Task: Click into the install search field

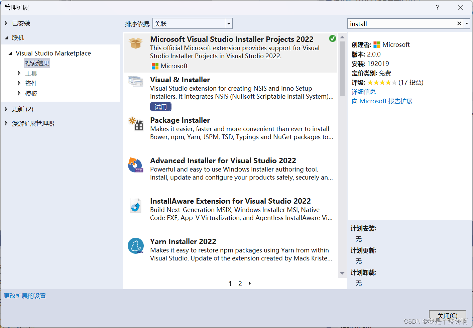Action: pyautogui.click(x=401, y=24)
